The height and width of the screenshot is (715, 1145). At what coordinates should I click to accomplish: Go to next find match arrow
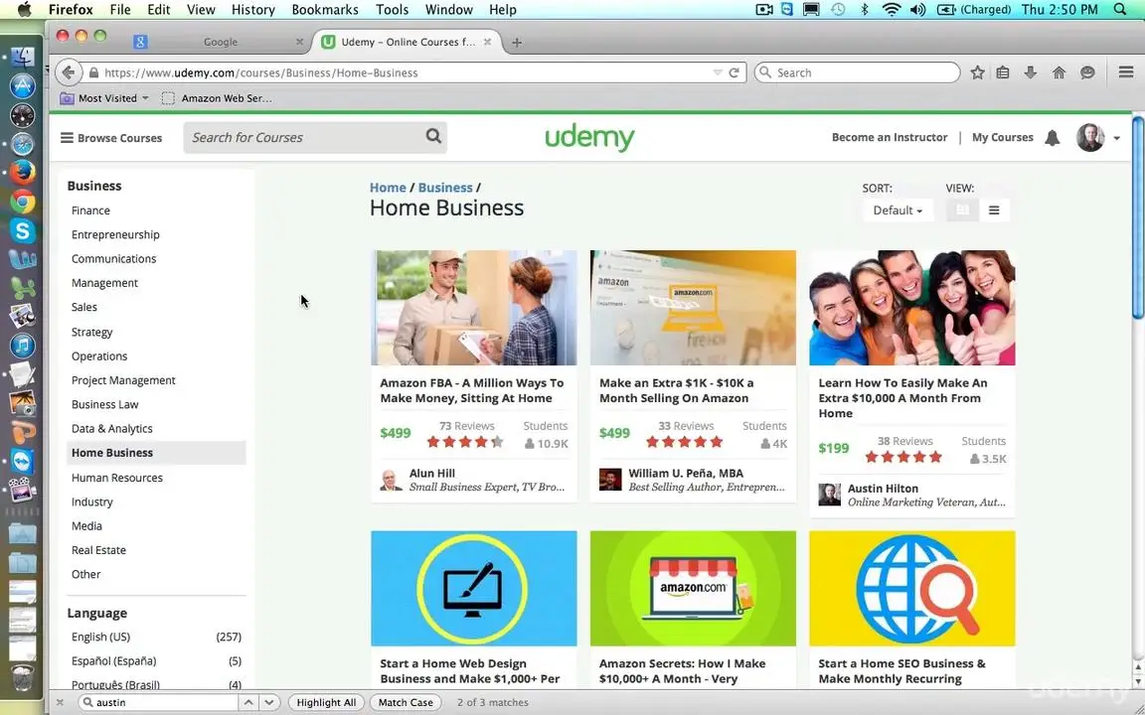pos(269,703)
